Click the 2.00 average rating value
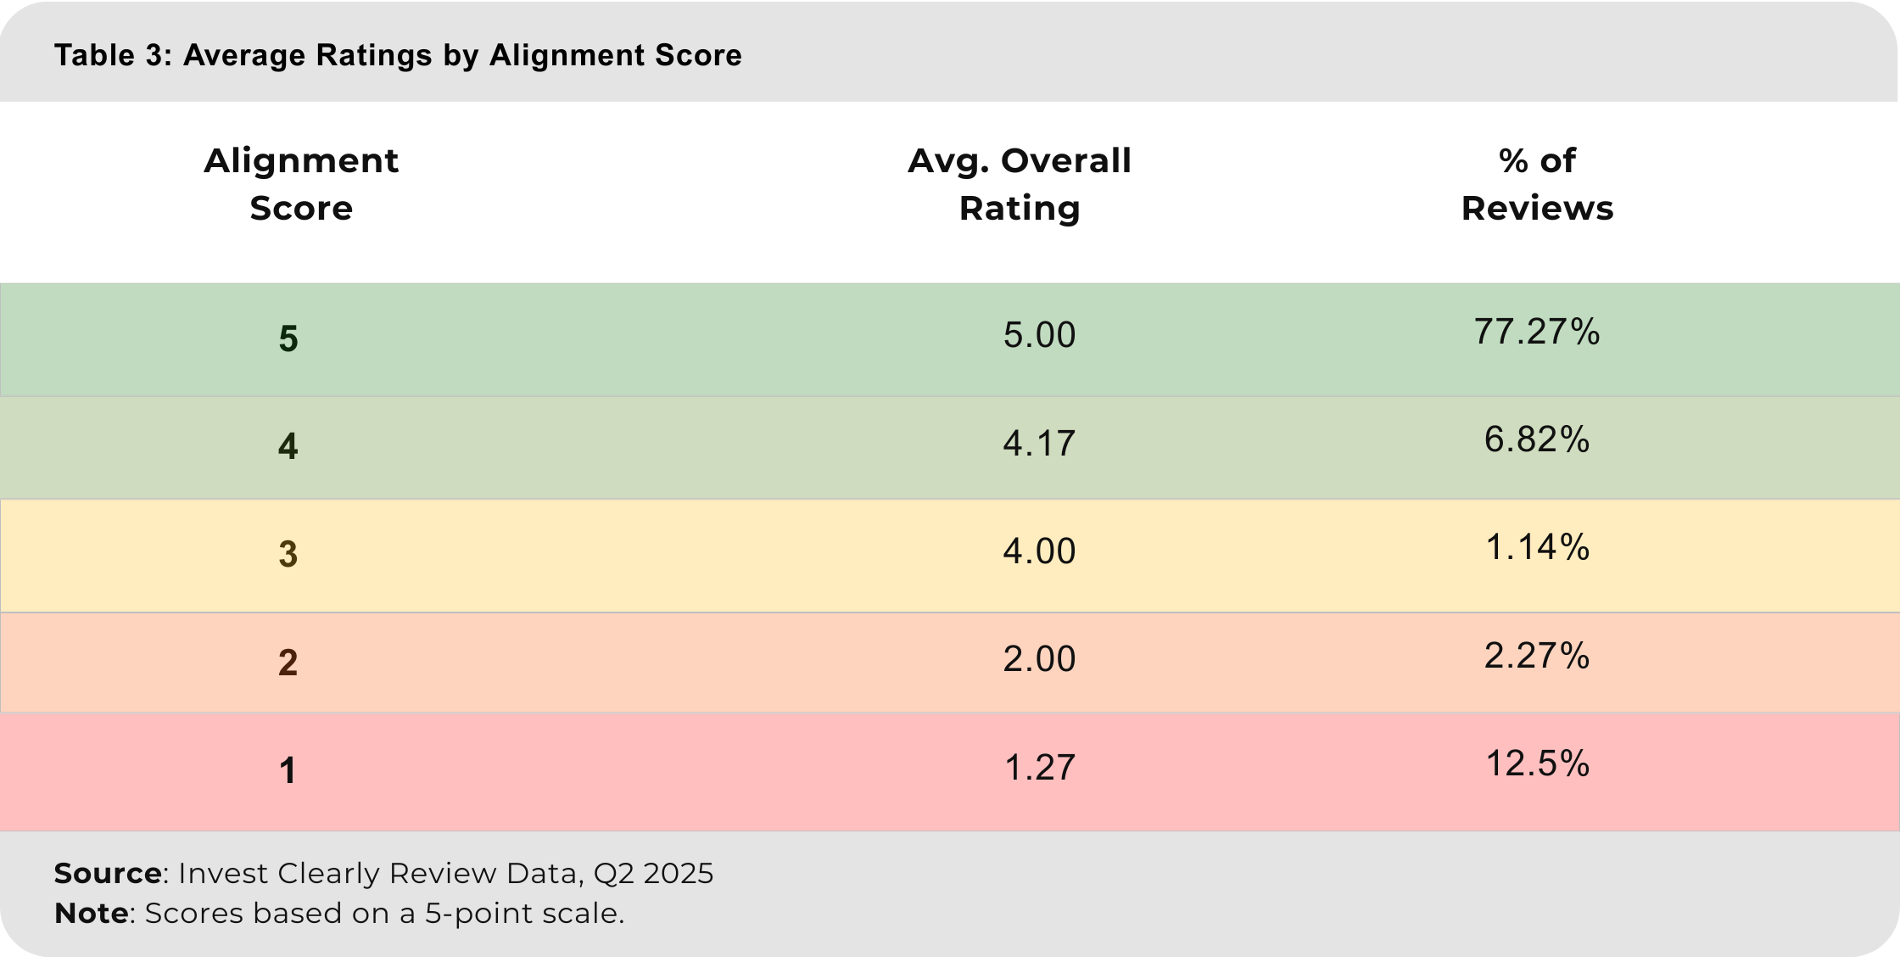1900x962 pixels. pyautogui.click(x=1039, y=659)
